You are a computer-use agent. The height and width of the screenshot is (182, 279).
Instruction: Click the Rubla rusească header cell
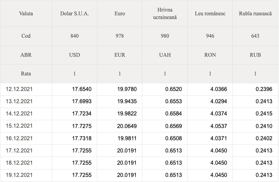click(x=255, y=14)
